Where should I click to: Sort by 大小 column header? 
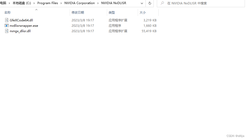pyautogui.click(x=142, y=13)
